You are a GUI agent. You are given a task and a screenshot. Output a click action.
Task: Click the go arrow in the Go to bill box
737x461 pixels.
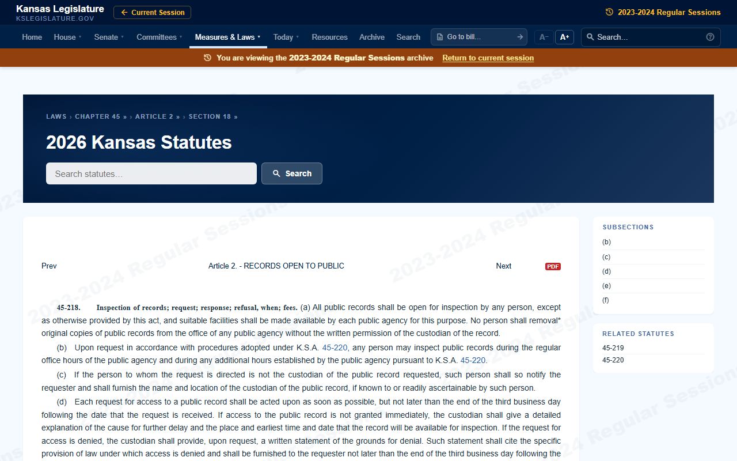pos(520,37)
